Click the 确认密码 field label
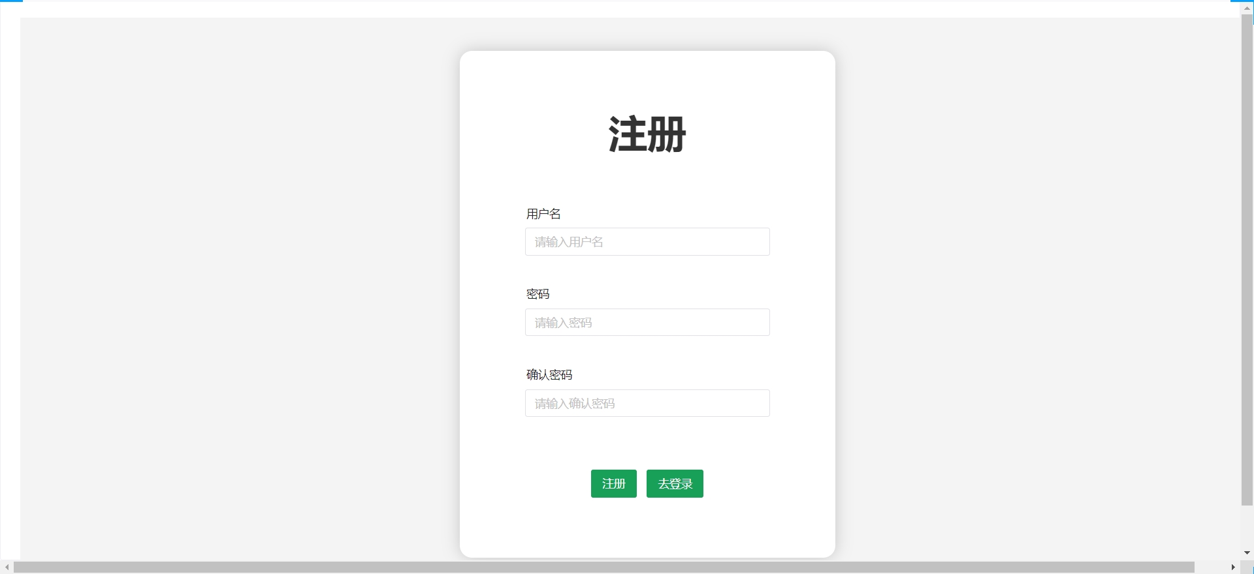 (x=549, y=375)
